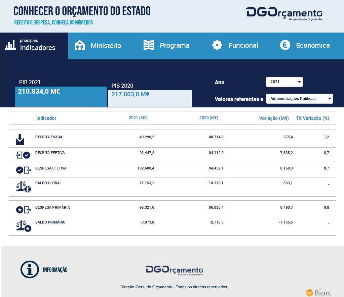
Task: Click the DGOrçamento logo in header
Action: pos(284,13)
